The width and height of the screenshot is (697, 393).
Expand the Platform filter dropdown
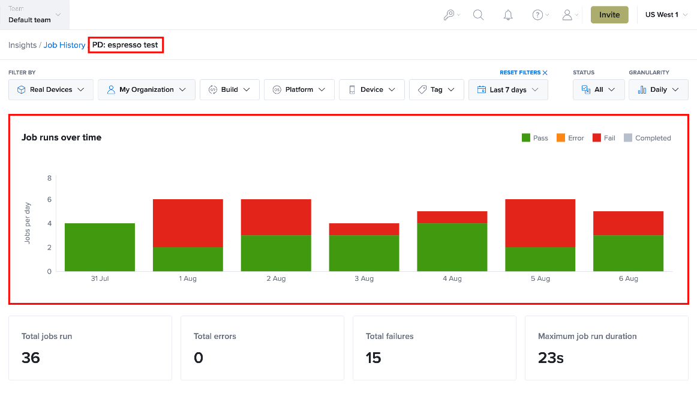coord(299,89)
